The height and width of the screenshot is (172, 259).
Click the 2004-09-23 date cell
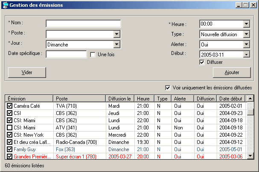click(x=231, y=113)
